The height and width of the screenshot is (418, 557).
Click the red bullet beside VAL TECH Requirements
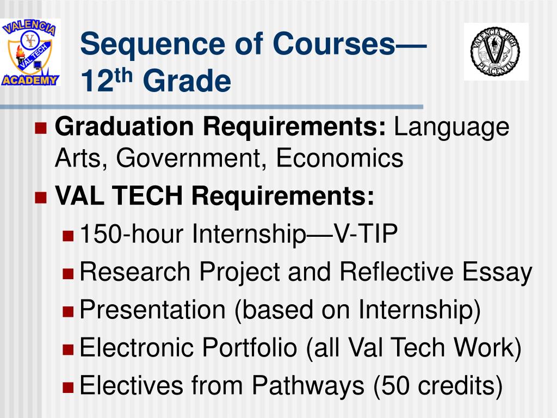pos(41,197)
